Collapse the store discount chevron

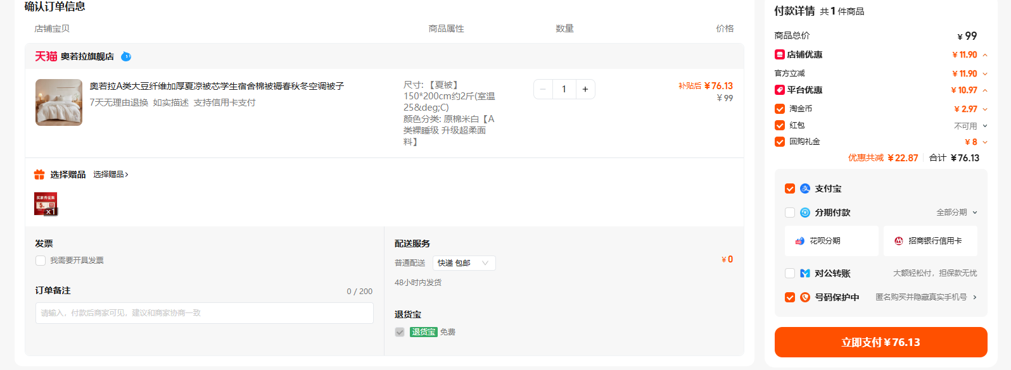(985, 55)
